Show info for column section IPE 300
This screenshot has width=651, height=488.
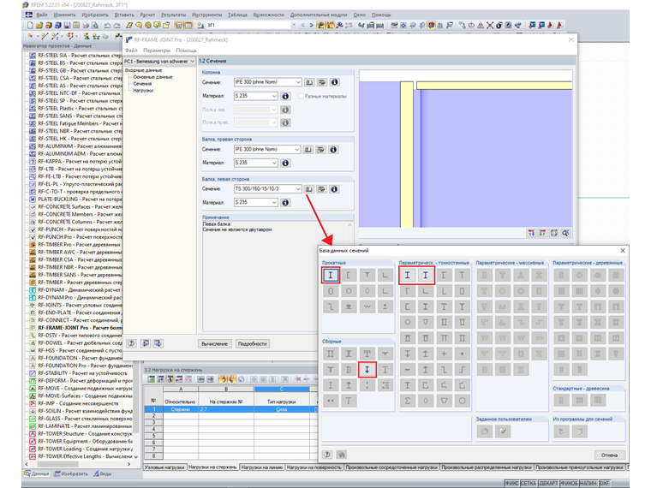335,82
